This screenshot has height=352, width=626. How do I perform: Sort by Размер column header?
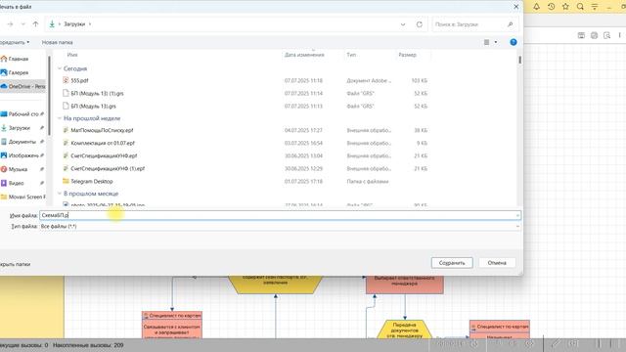click(x=407, y=55)
